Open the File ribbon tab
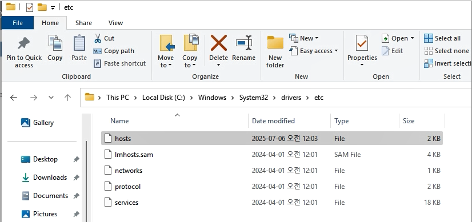472x222 pixels. click(18, 23)
